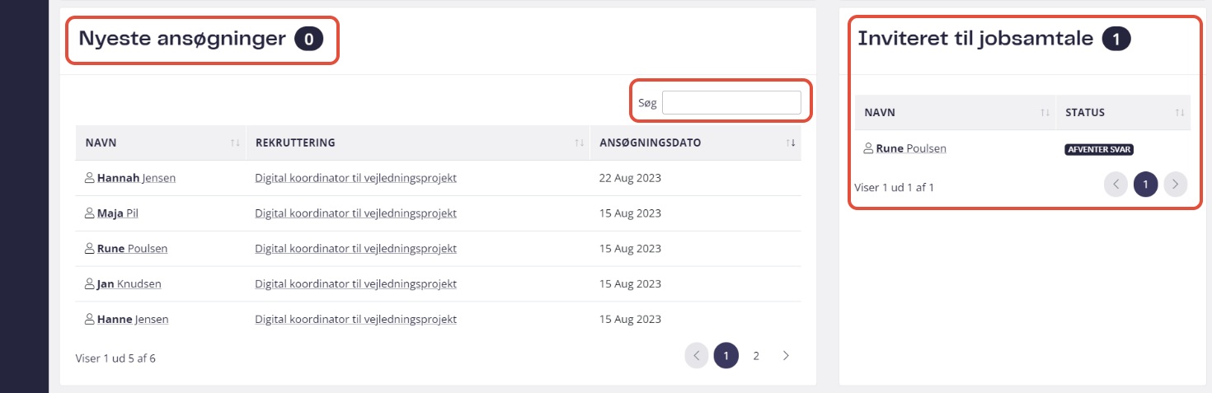Select page 1 in applications pagination
This screenshot has height=393, width=1212.
[x=726, y=356]
